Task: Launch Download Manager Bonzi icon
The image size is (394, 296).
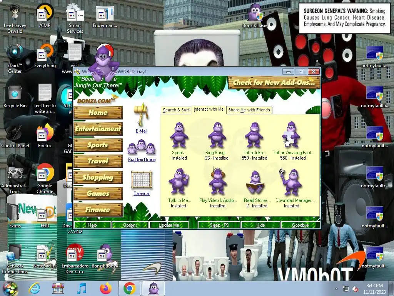Action: click(x=291, y=182)
